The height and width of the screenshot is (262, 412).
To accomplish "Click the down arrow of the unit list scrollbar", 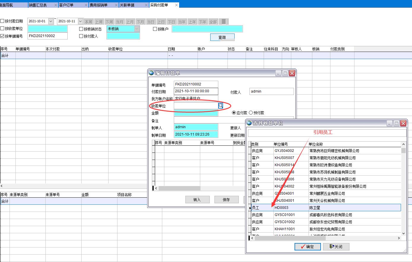I will click(403, 233).
